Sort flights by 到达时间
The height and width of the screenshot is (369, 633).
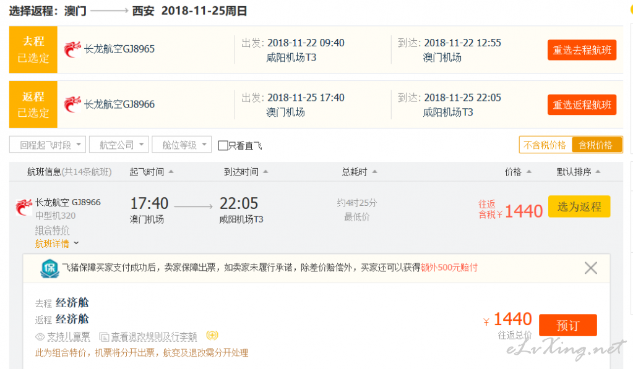(x=246, y=172)
